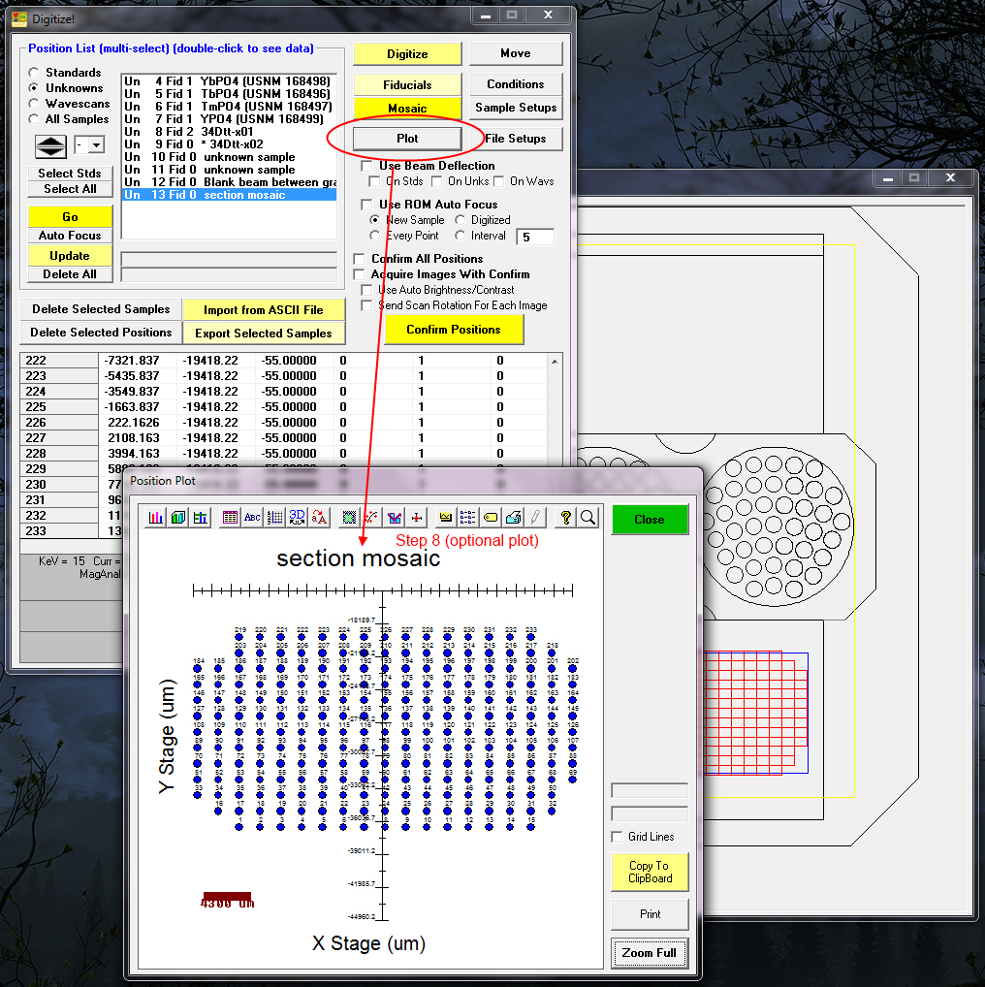Click the yellow Copy To ClipBoard button
This screenshot has width=985, height=987.
[649, 872]
